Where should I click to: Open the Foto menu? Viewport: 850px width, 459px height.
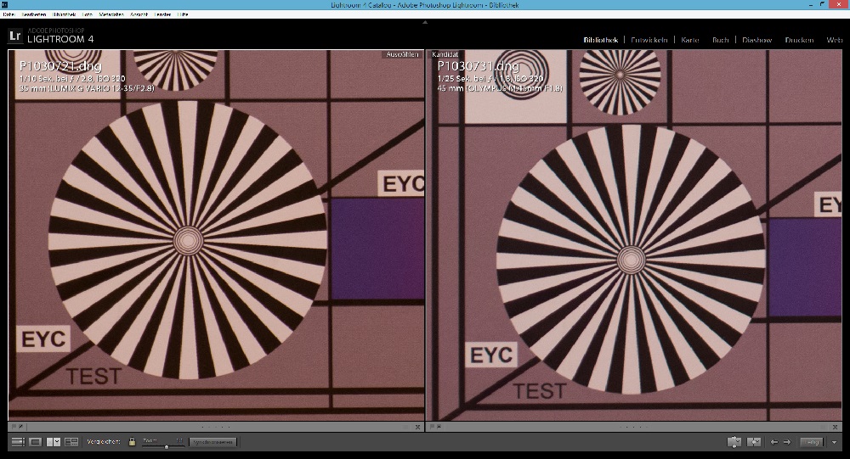pyautogui.click(x=88, y=14)
